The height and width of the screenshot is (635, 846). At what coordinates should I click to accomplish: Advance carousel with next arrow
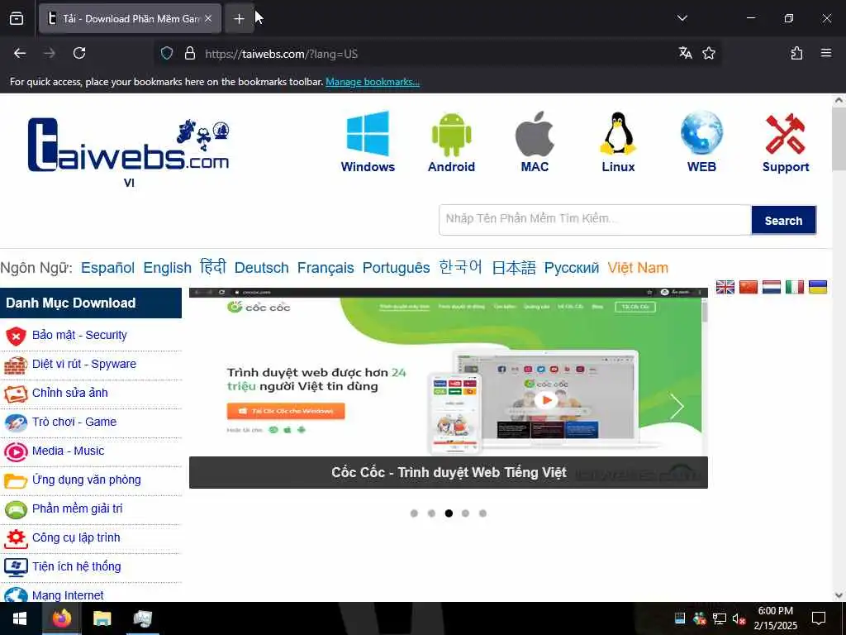tap(677, 406)
